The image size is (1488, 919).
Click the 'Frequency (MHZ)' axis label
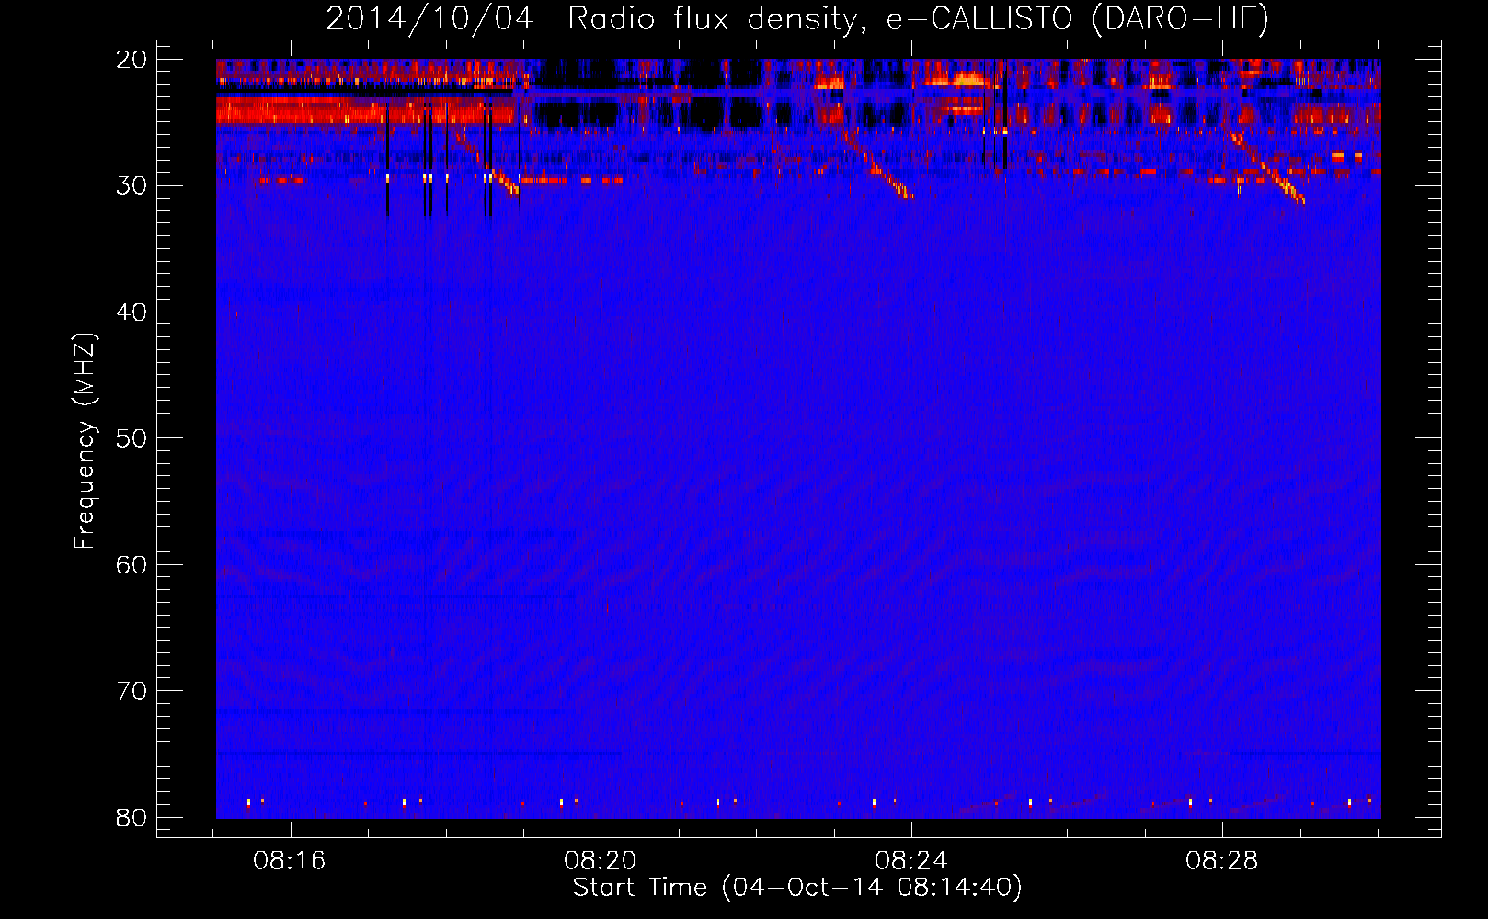pos(85,441)
